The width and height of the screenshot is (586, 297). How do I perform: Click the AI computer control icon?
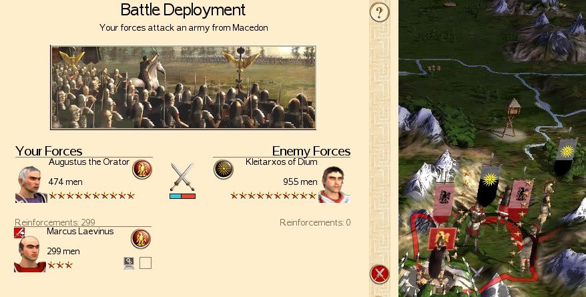pos(129,264)
